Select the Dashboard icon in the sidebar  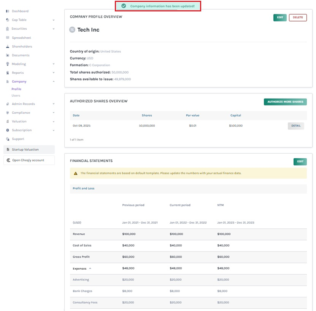tap(7, 11)
